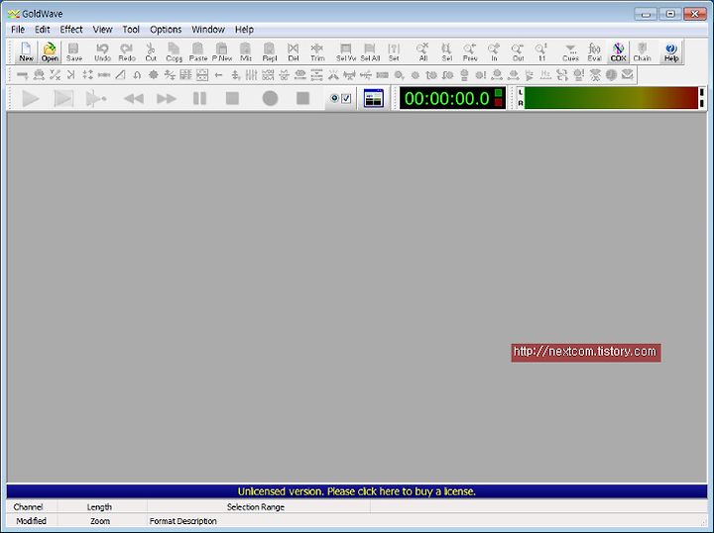Undo the last action
Image resolution: width=714 pixels, height=533 pixels.
point(102,52)
